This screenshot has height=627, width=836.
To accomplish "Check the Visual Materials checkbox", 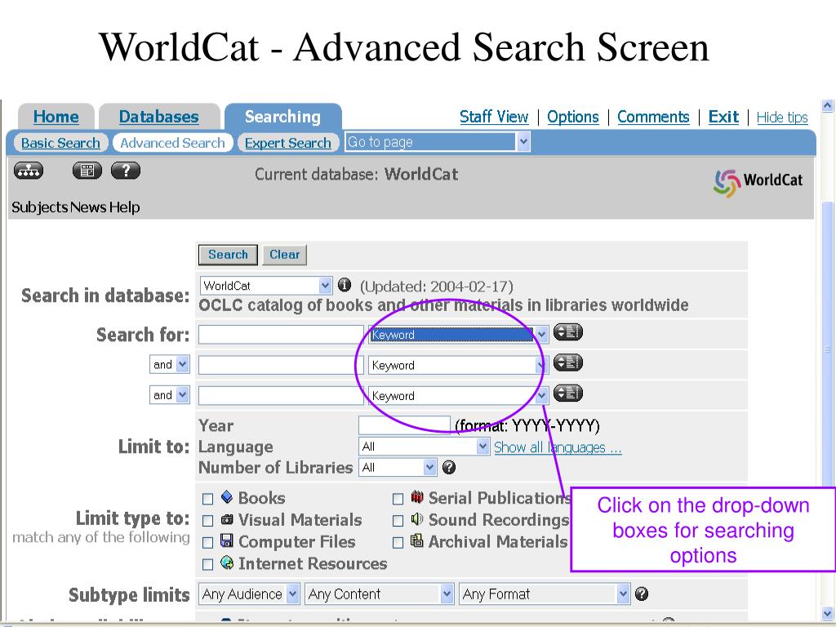I will (208, 521).
